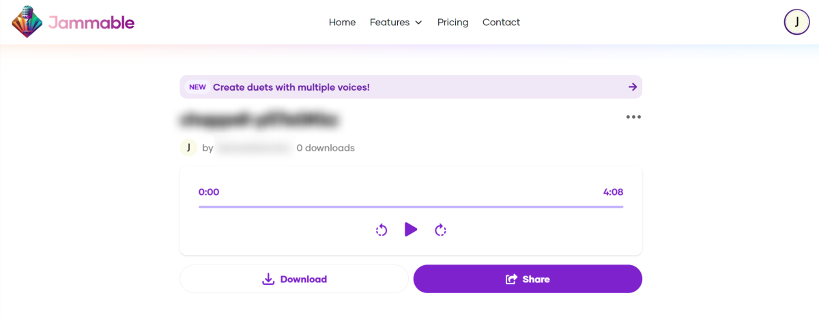This screenshot has width=819, height=317.
Task: Open the user avatar in top right
Action: [x=796, y=22]
